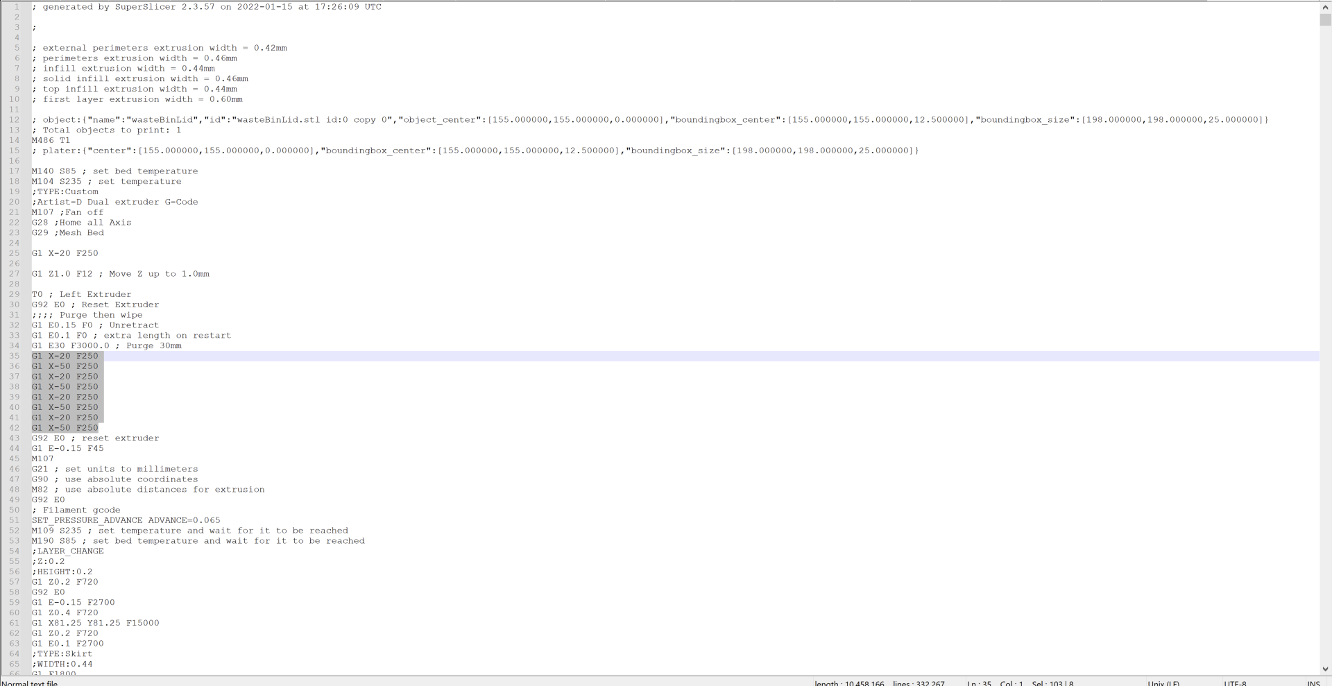
Task: Click the 'G1 E-0.15 F2700' line
Action: pos(73,603)
